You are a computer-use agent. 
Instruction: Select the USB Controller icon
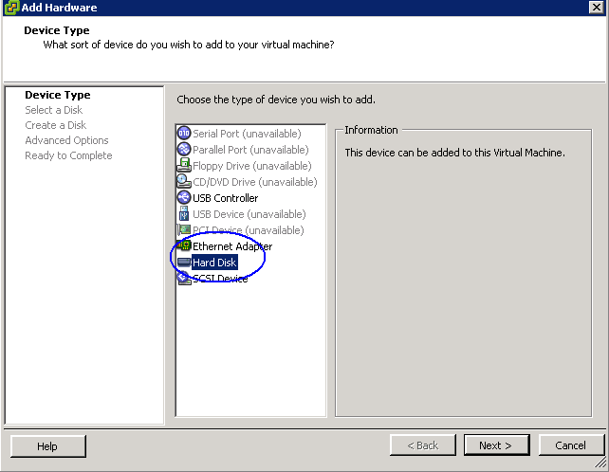tap(184, 197)
